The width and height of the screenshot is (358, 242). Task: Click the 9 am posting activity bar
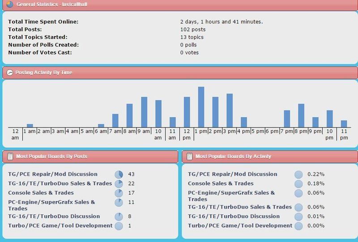(x=144, y=112)
